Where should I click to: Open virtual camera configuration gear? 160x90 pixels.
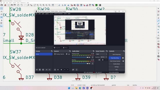tap(123, 61)
